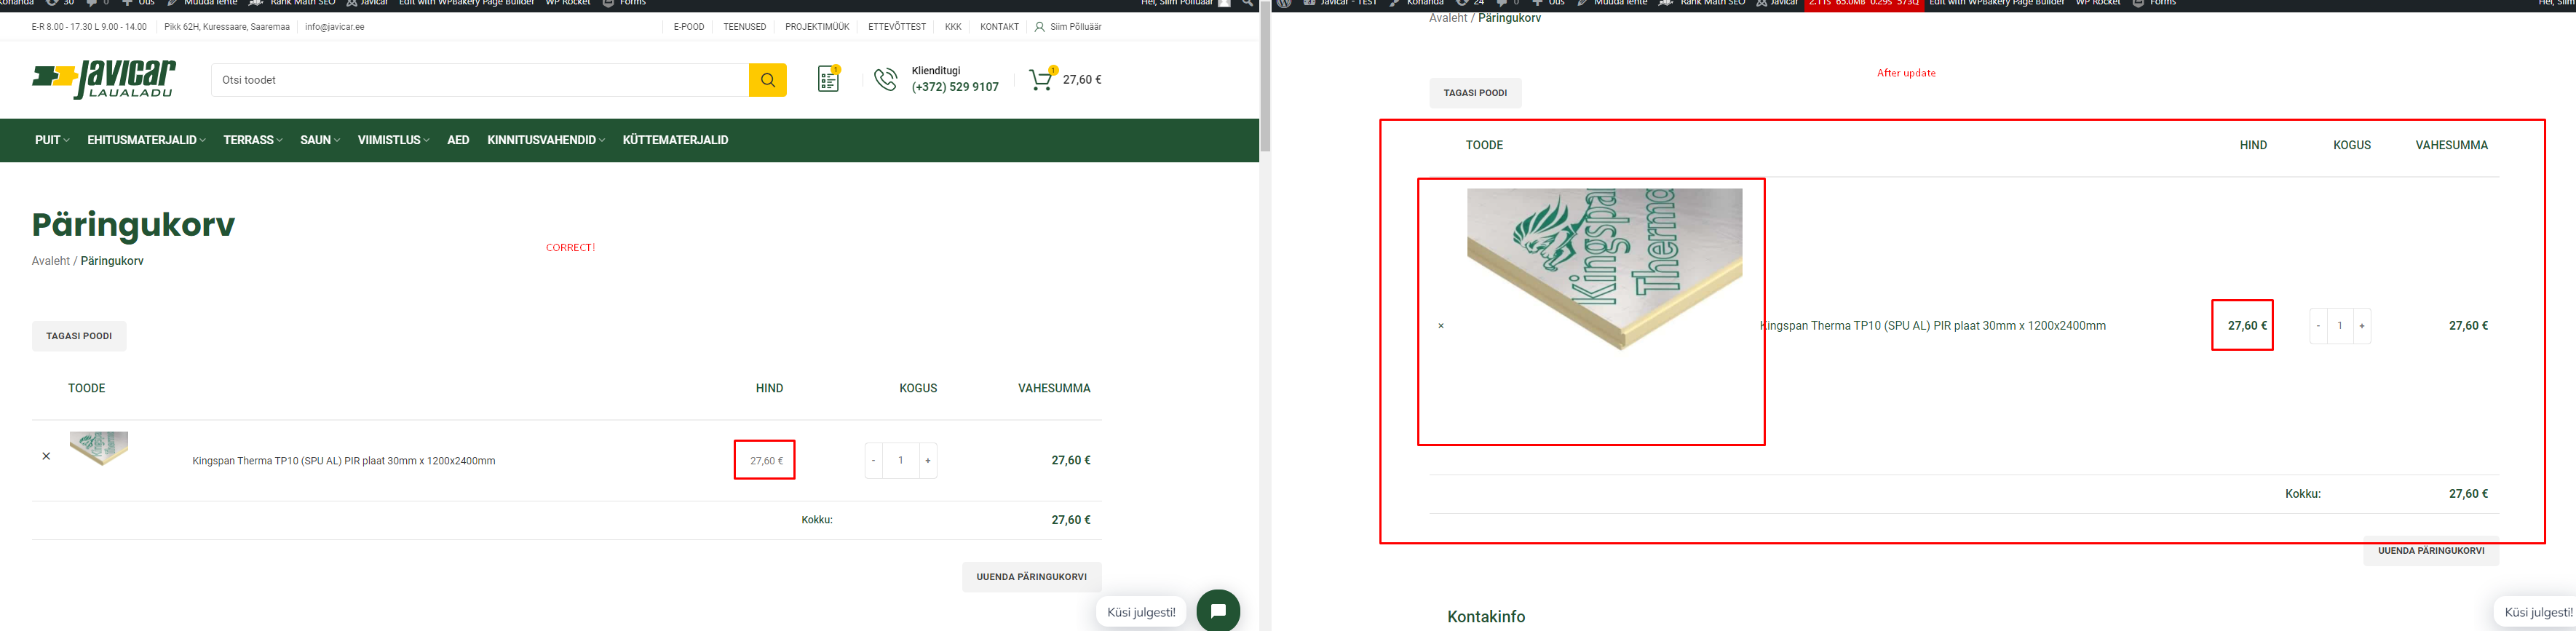The width and height of the screenshot is (2576, 631).
Task: Remove the product using × in left page
Action: 46,456
